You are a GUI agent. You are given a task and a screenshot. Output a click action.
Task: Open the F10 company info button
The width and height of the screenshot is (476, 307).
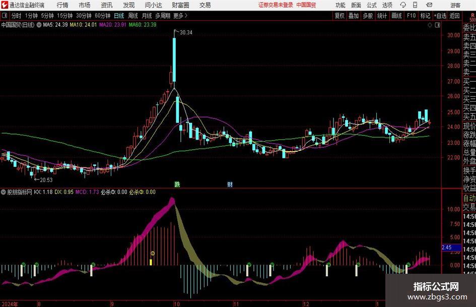coord(411,16)
